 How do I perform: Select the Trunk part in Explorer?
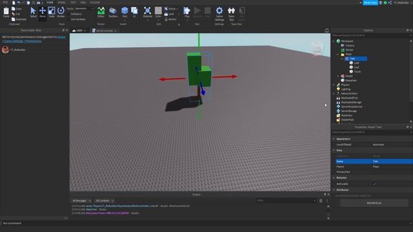point(358,72)
